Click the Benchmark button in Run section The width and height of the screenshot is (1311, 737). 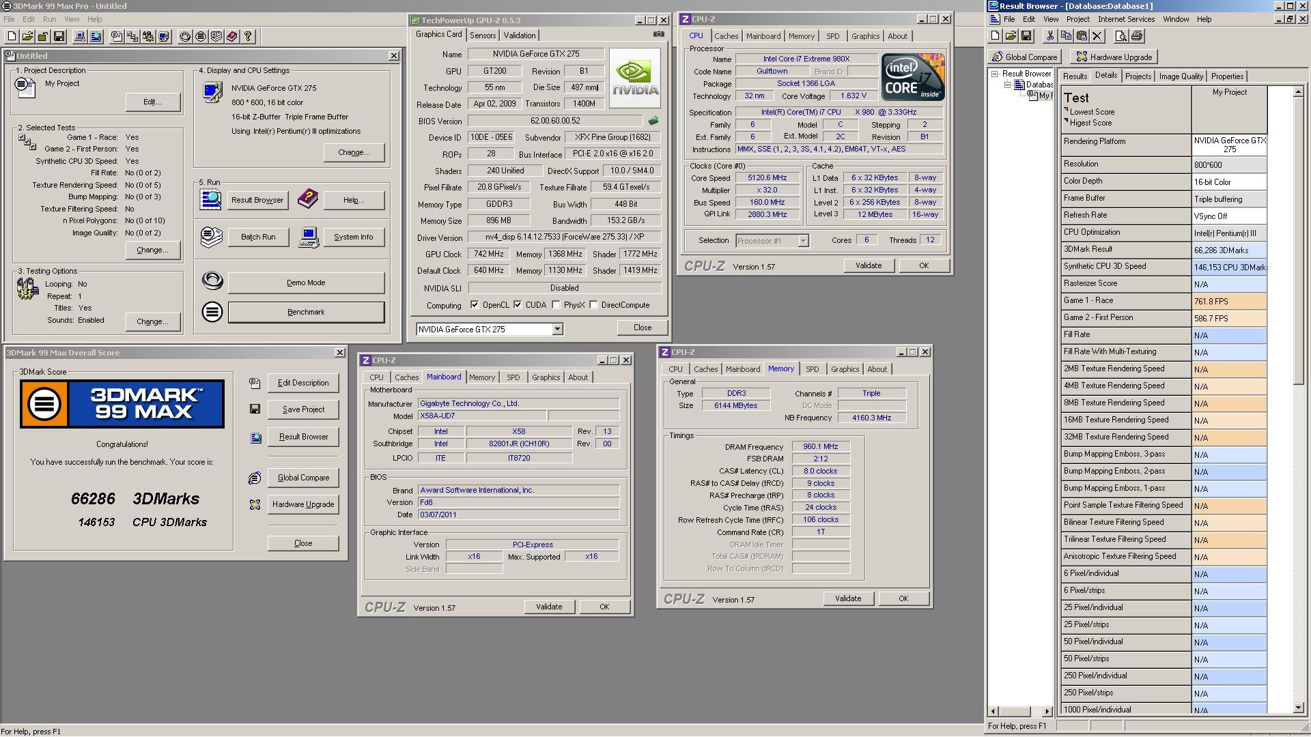click(306, 312)
